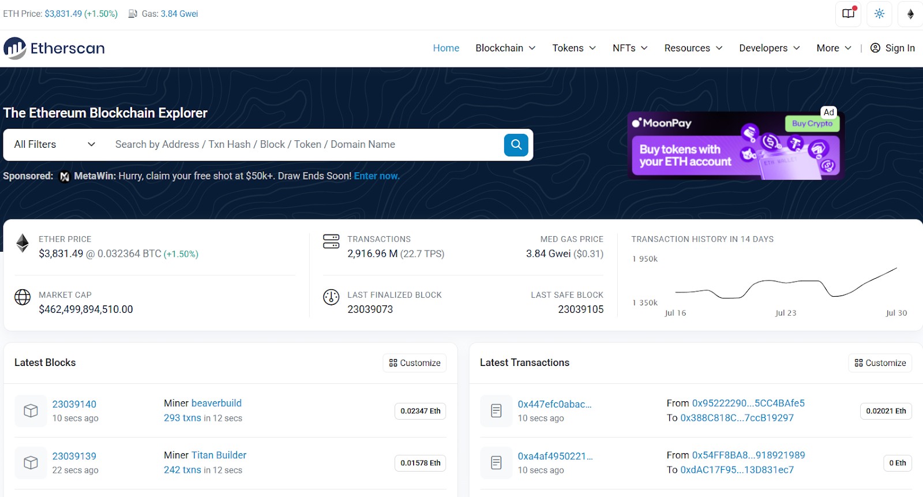Click Ether Price value $3,831.49 @ BTC
Image resolution: width=923 pixels, height=497 pixels.
click(x=100, y=254)
